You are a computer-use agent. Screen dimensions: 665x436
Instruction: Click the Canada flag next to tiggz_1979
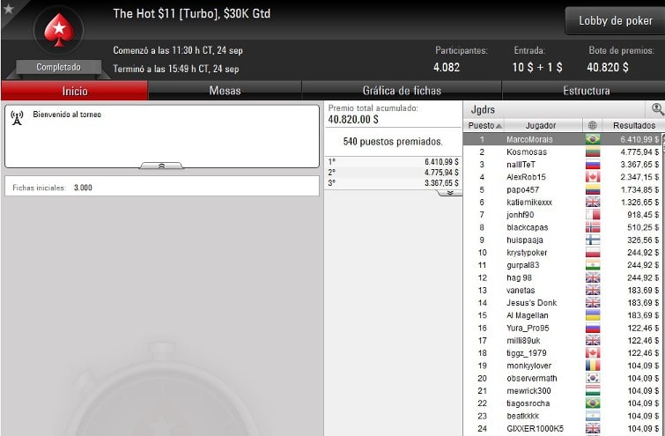[593, 353]
